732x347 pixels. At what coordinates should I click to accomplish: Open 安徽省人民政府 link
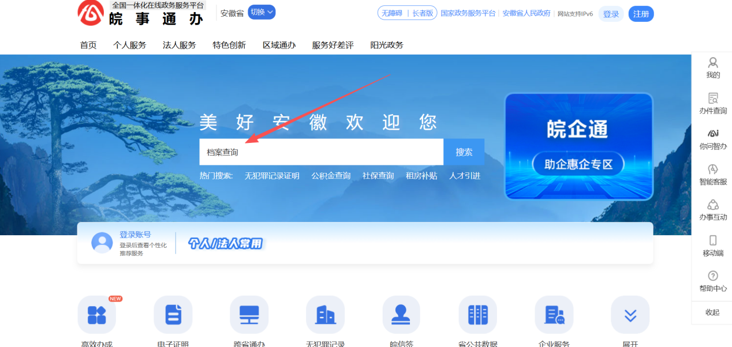coord(526,13)
